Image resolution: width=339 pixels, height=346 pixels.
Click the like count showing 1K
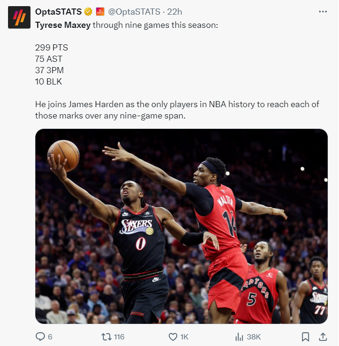(x=184, y=337)
